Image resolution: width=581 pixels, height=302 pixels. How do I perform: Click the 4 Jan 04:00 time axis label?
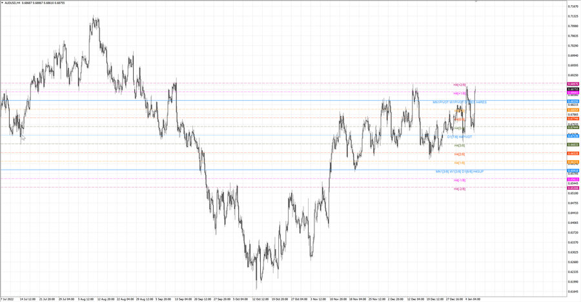473,299
